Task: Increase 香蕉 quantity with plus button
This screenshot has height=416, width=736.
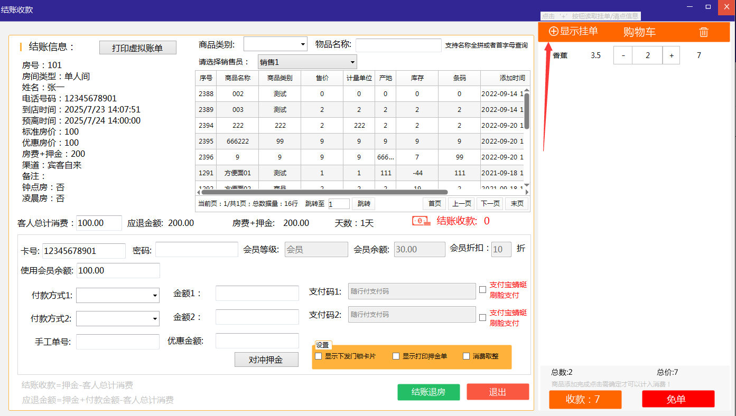Action: pos(671,55)
